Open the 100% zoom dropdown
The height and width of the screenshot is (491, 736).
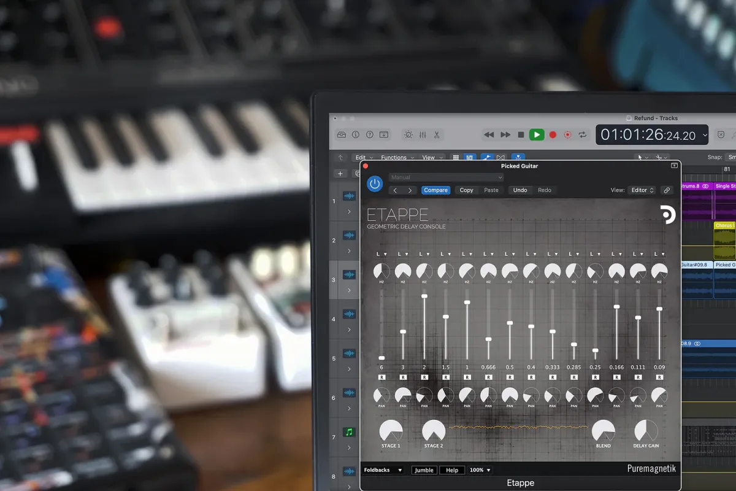pos(480,470)
